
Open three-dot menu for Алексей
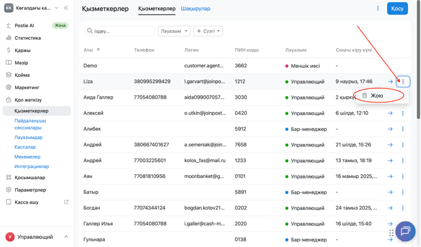coord(403,113)
